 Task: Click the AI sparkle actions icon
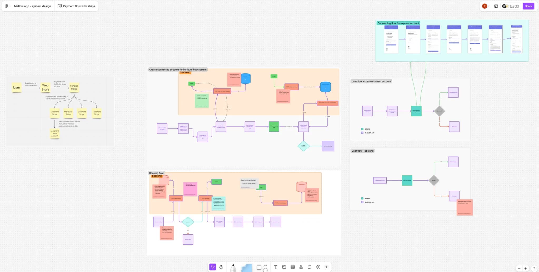pos(318,267)
